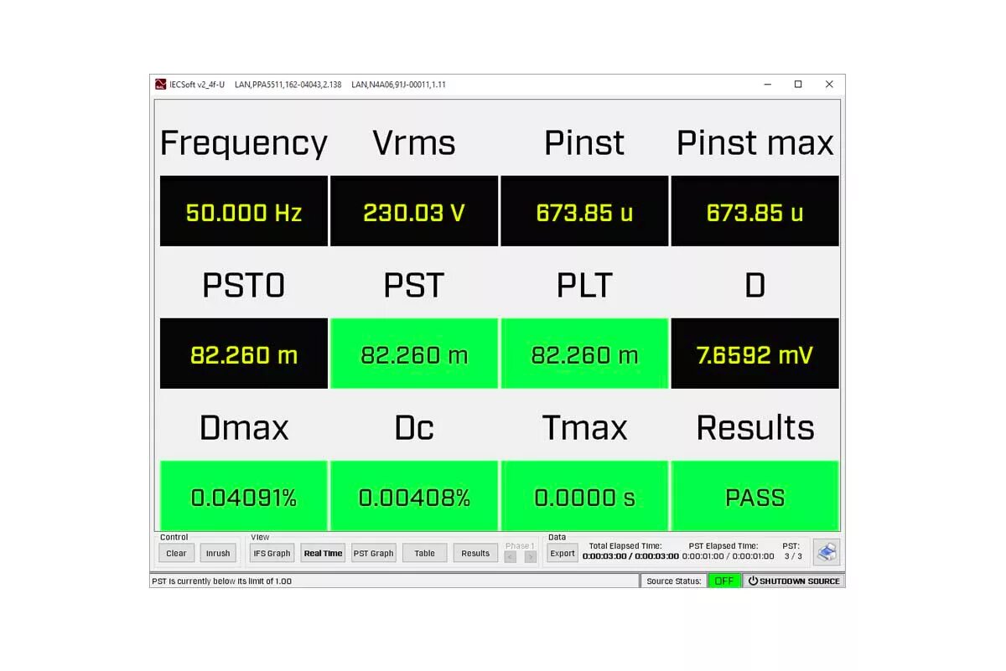Toggle the Source Status OFF indicator

pos(724,581)
